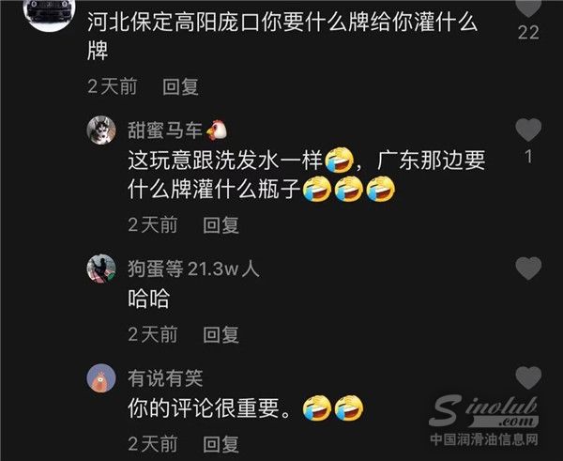The image size is (563, 461).
Task: Reply to 有说有笑's comment
Action: point(221,444)
